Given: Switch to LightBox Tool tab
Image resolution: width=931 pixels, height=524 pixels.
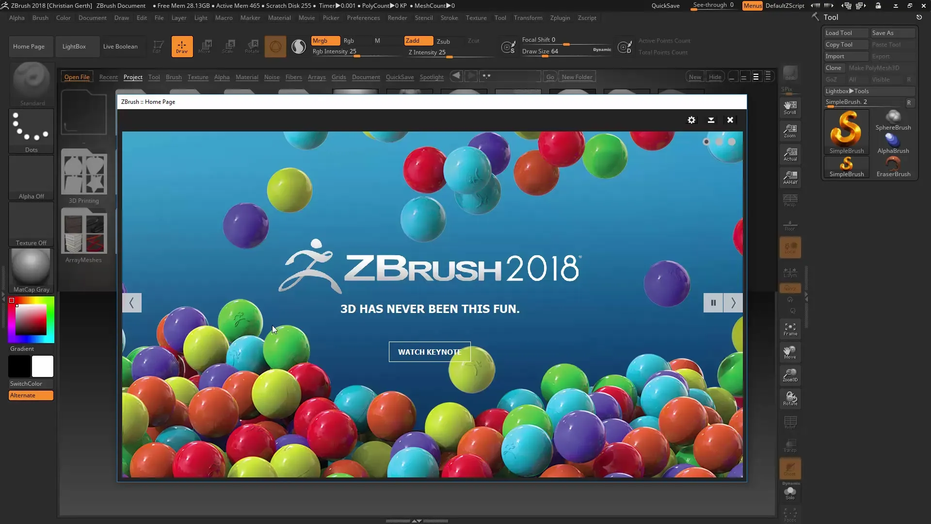Looking at the screenshot, I should click(x=154, y=77).
